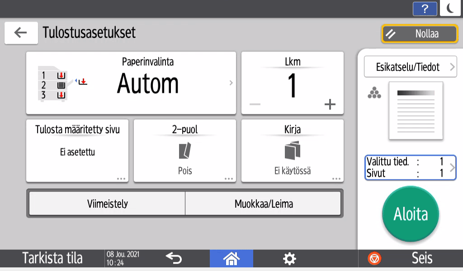463x271 pixels.
Task: Open Help with the question mark icon
Action: (425, 9)
